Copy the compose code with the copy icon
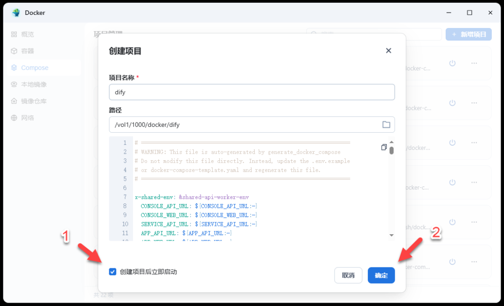Image resolution: width=504 pixels, height=306 pixels. click(x=384, y=147)
